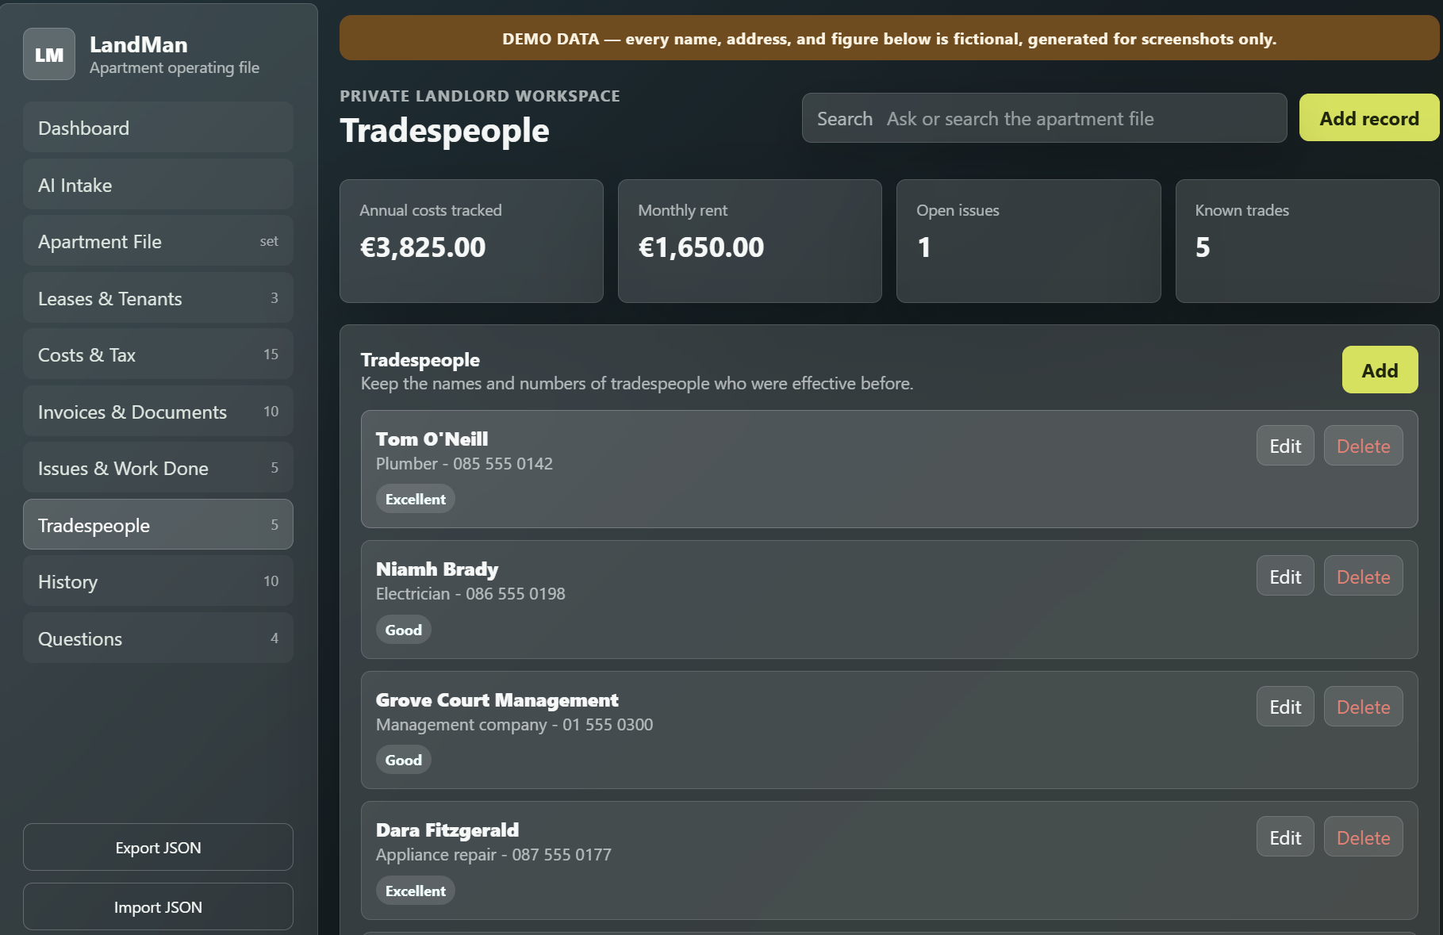This screenshot has width=1443, height=935.
Task: Click Niamh Brady's Good rating badge
Action: pyautogui.click(x=403, y=630)
